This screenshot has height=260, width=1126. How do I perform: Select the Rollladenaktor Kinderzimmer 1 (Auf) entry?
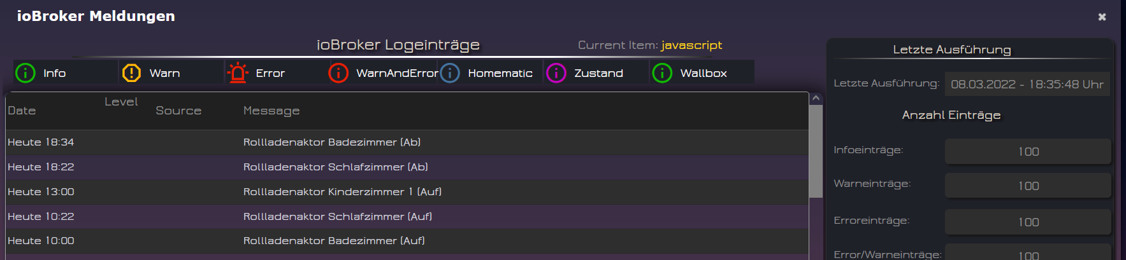point(342,192)
